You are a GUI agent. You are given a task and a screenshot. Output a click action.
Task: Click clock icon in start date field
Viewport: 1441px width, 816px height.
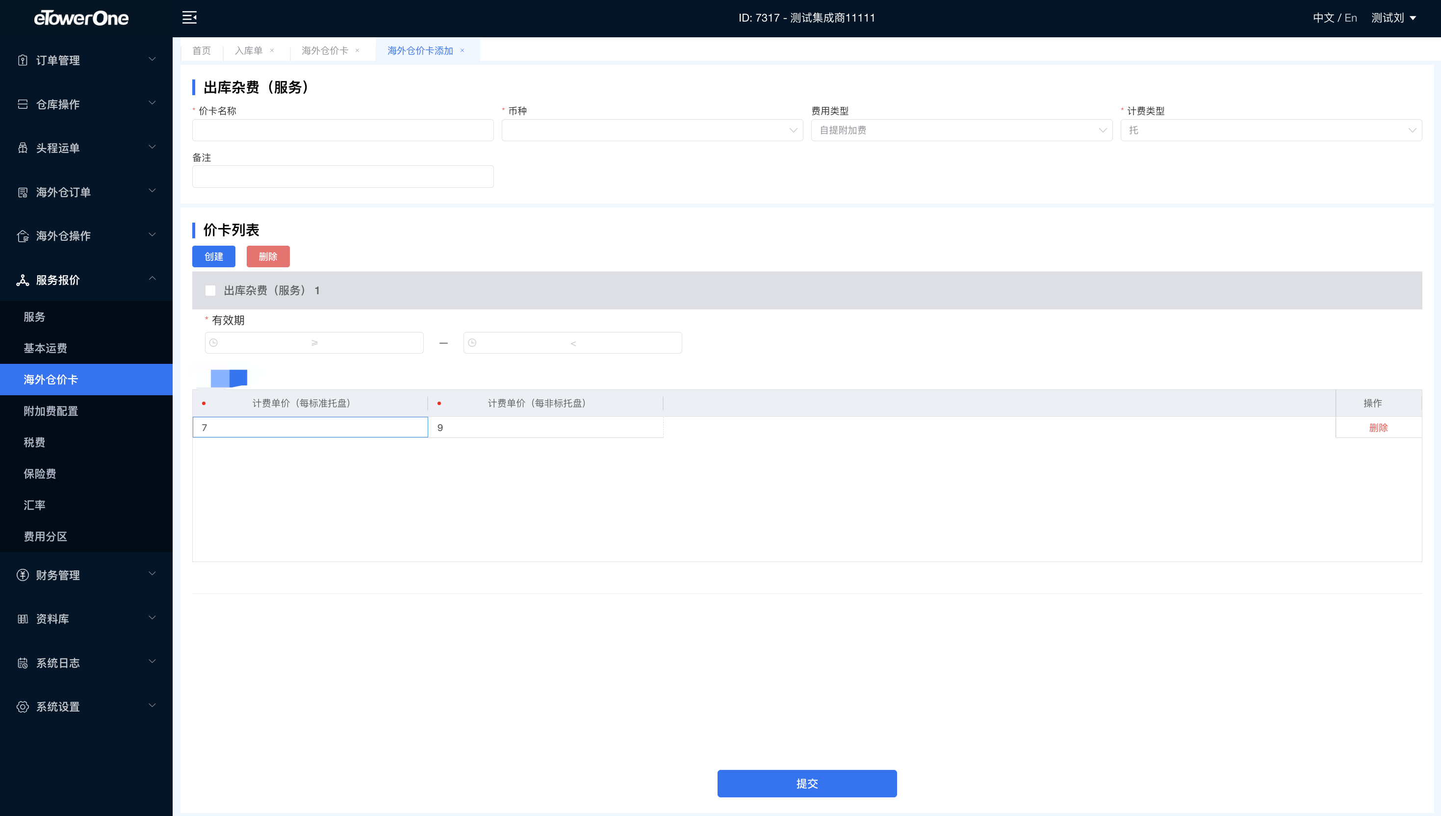(x=213, y=342)
